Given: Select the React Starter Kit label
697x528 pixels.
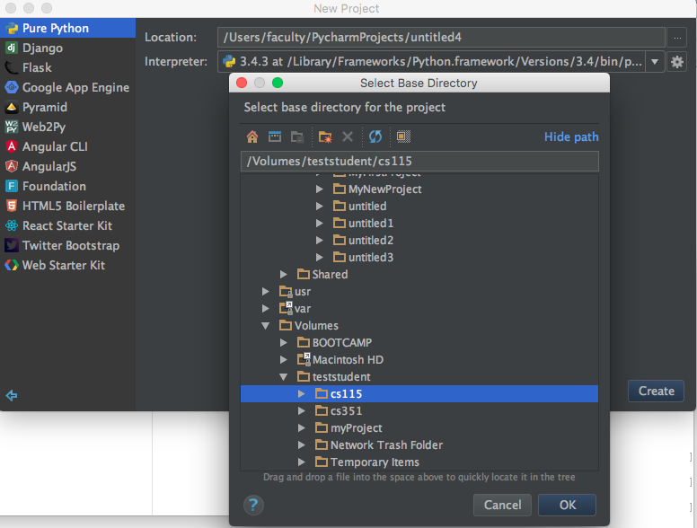Looking at the screenshot, I should (x=67, y=225).
